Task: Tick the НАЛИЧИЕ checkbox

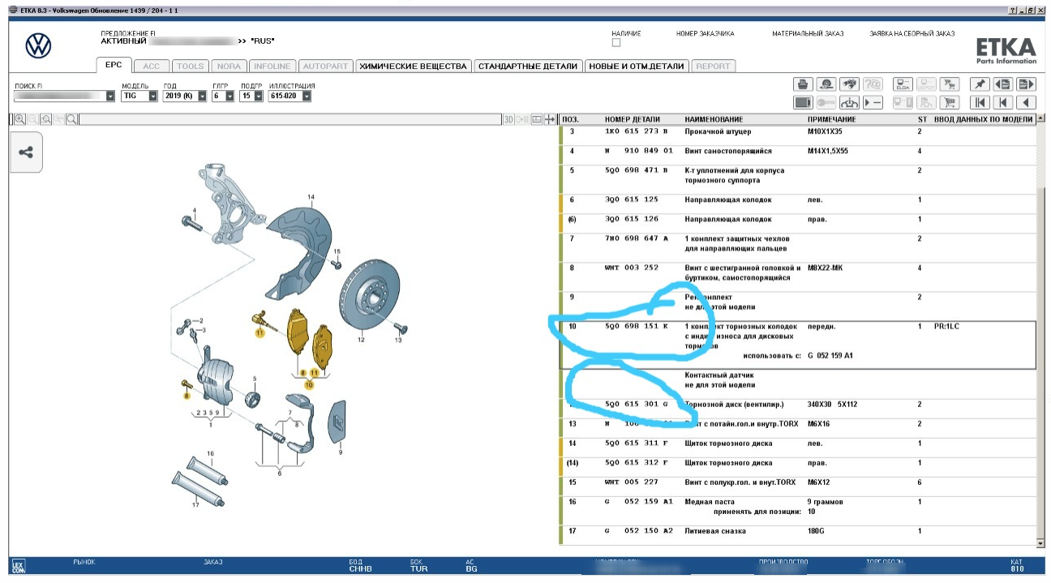Action: 616,43
